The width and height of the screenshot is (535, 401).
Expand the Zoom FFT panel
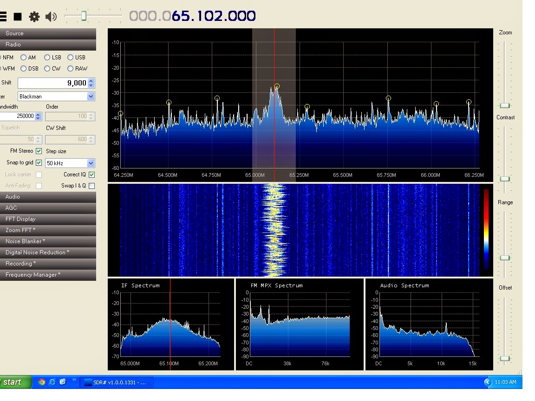(48, 230)
